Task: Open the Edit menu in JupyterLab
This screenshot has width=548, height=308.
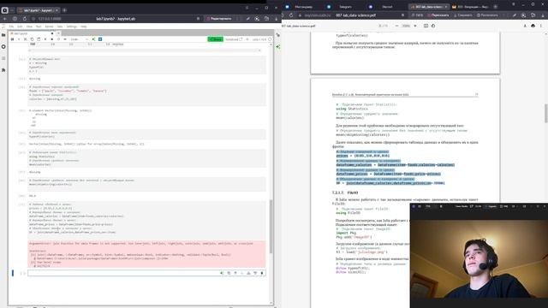Action: coord(20,27)
